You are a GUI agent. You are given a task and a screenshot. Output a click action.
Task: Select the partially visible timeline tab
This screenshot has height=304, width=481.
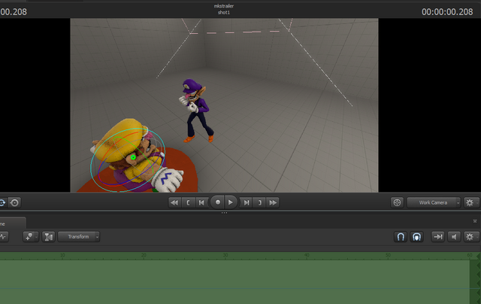12,223
